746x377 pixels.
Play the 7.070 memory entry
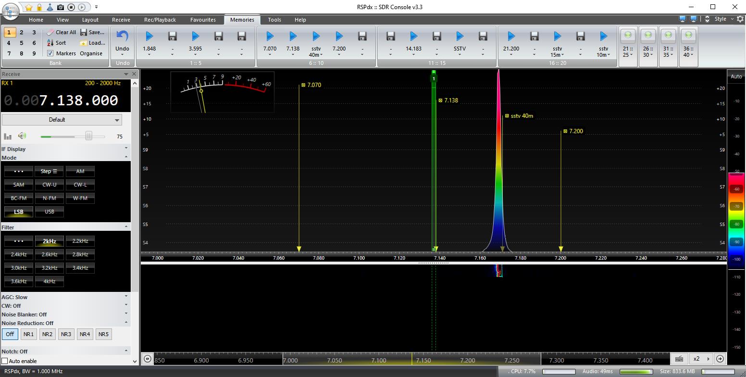point(270,37)
